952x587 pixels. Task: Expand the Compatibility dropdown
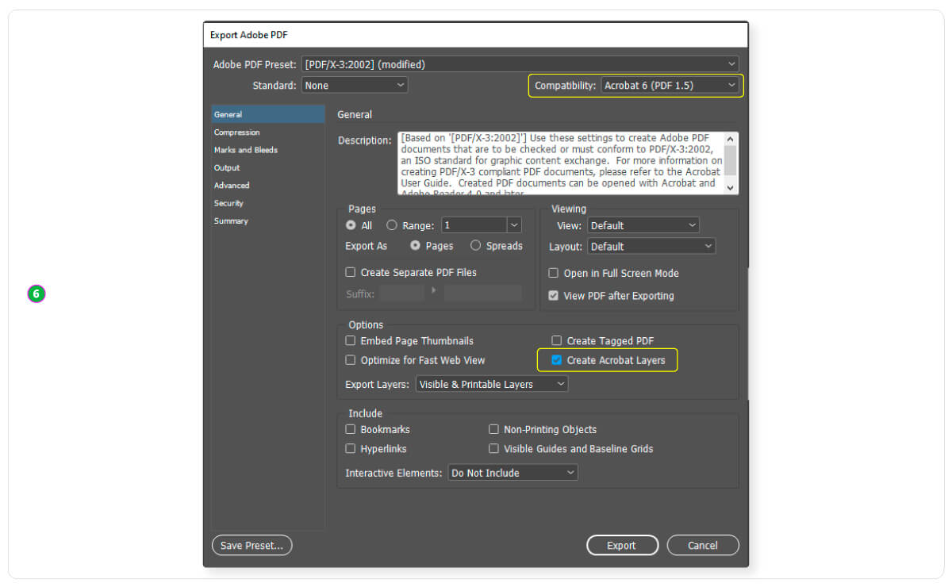[670, 86]
